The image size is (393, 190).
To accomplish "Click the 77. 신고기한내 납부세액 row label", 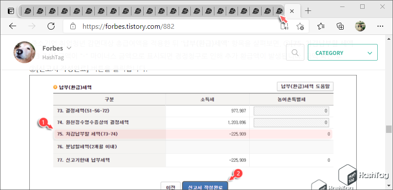I will click(x=83, y=160).
